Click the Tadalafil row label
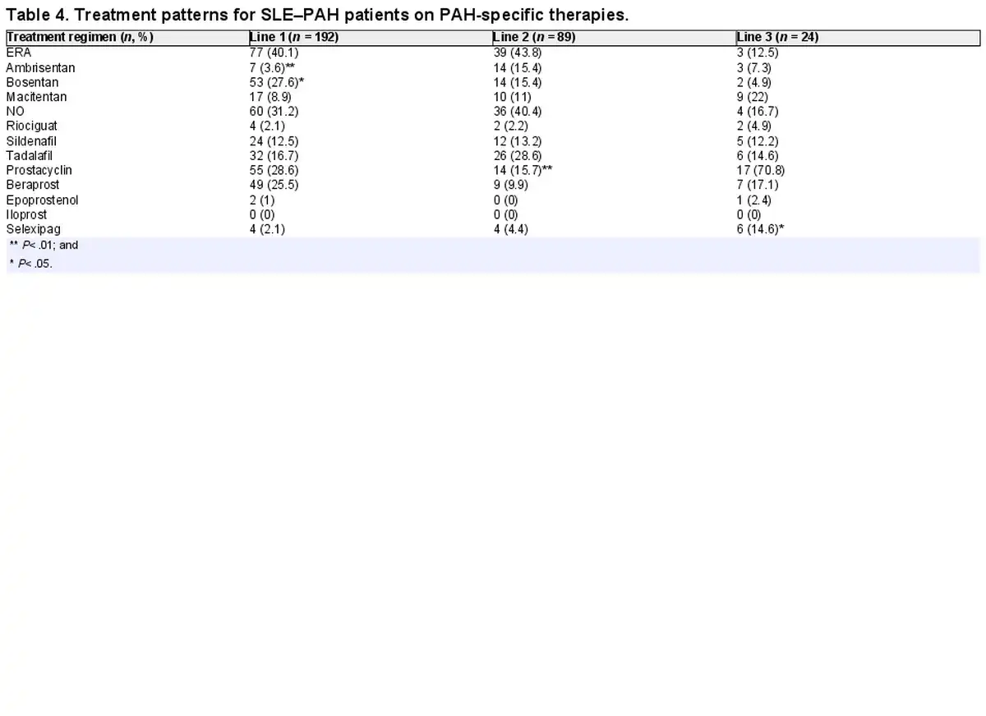 pyautogui.click(x=30, y=155)
